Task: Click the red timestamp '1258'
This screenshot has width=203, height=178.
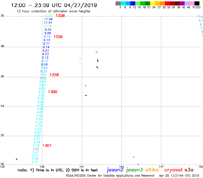Action: pos(60,16)
